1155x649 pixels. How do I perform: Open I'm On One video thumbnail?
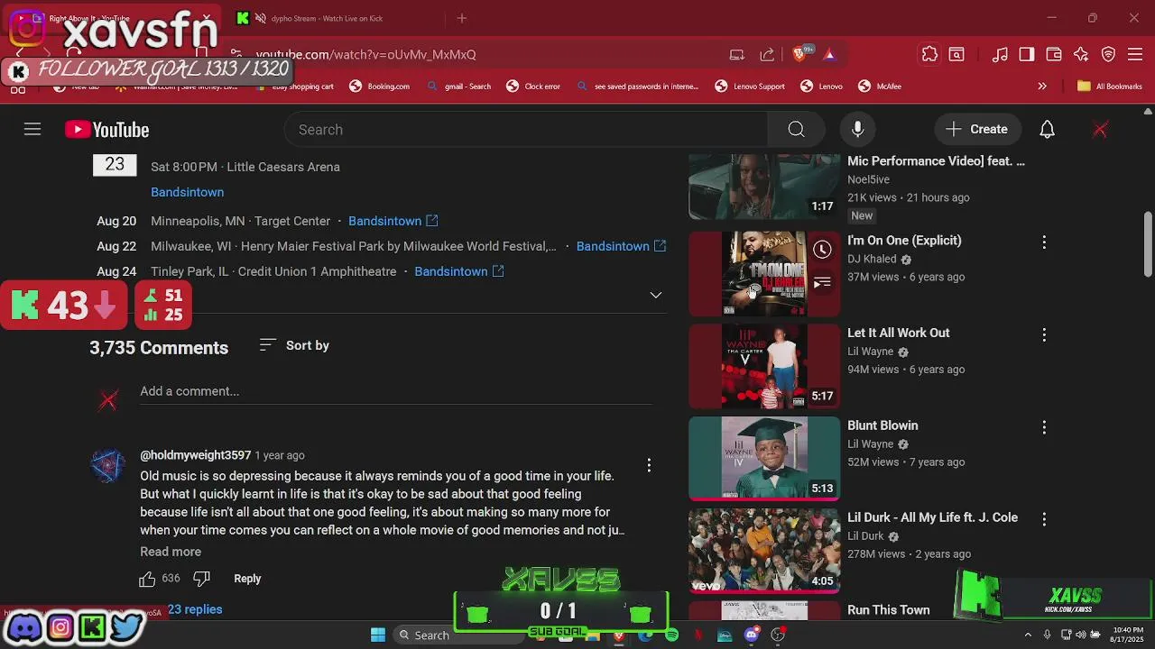point(764,274)
